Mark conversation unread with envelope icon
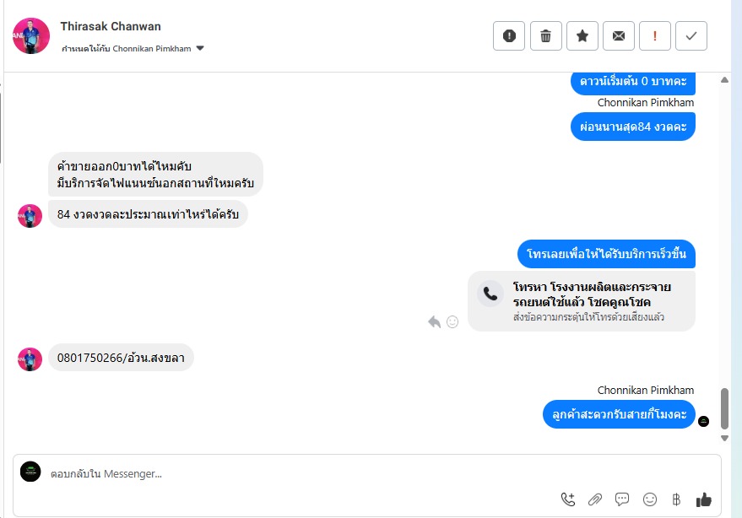 coord(619,36)
